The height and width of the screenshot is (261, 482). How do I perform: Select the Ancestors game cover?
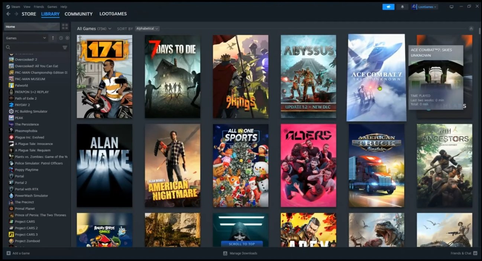(x=444, y=165)
